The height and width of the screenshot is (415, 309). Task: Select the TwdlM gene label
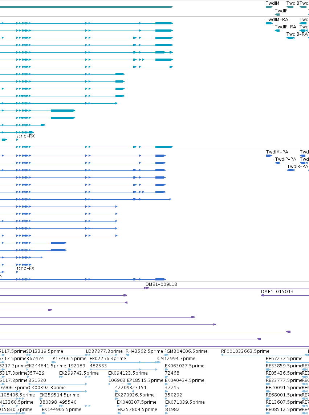(x=272, y=3)
